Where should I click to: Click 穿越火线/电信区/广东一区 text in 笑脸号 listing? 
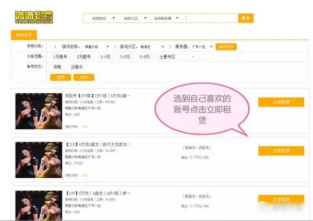pos(83,108)
